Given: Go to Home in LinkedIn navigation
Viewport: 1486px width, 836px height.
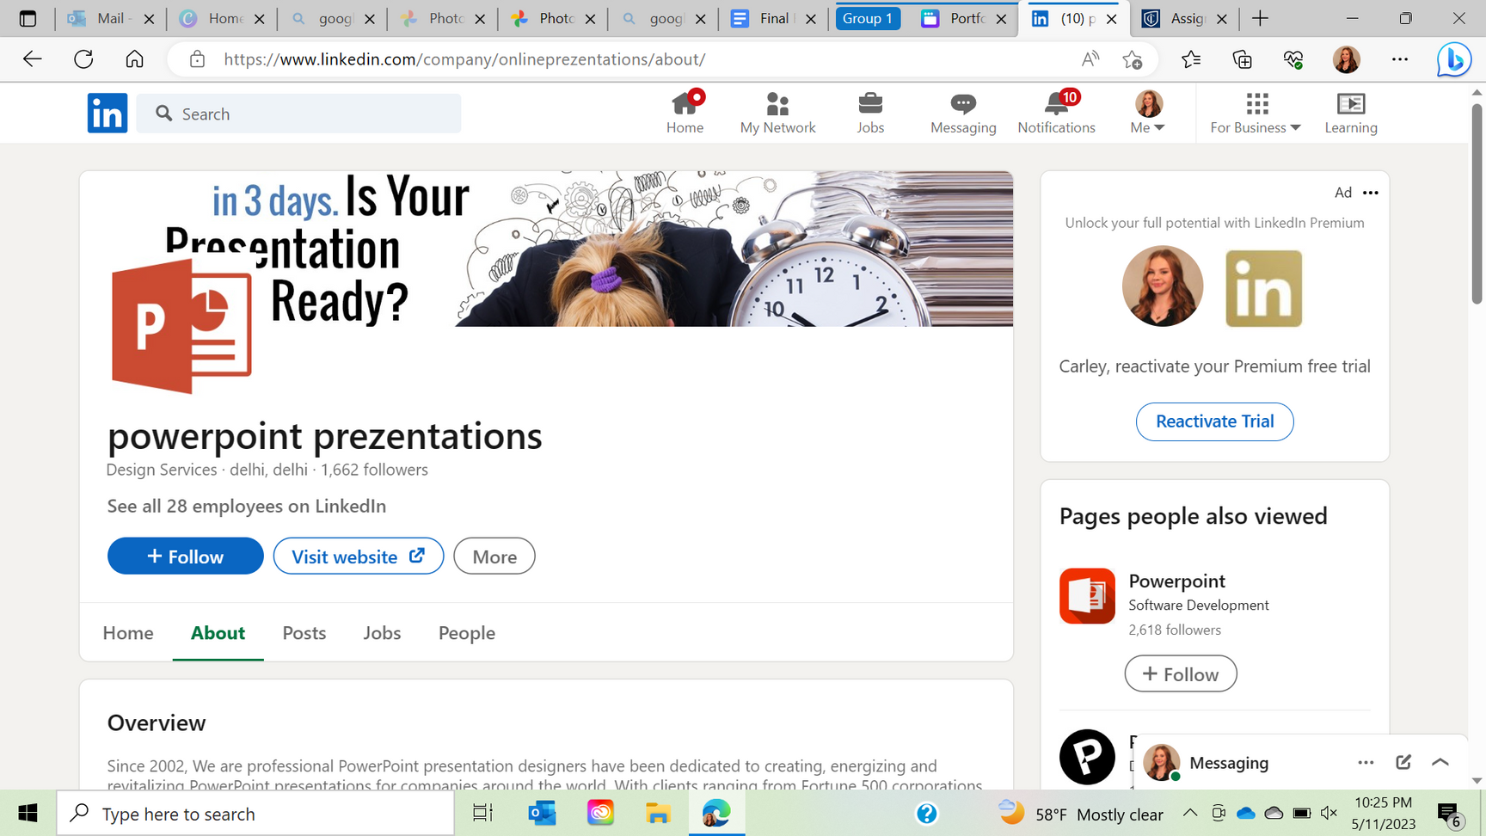Looking at the screenshot, I should click(685, 113).
